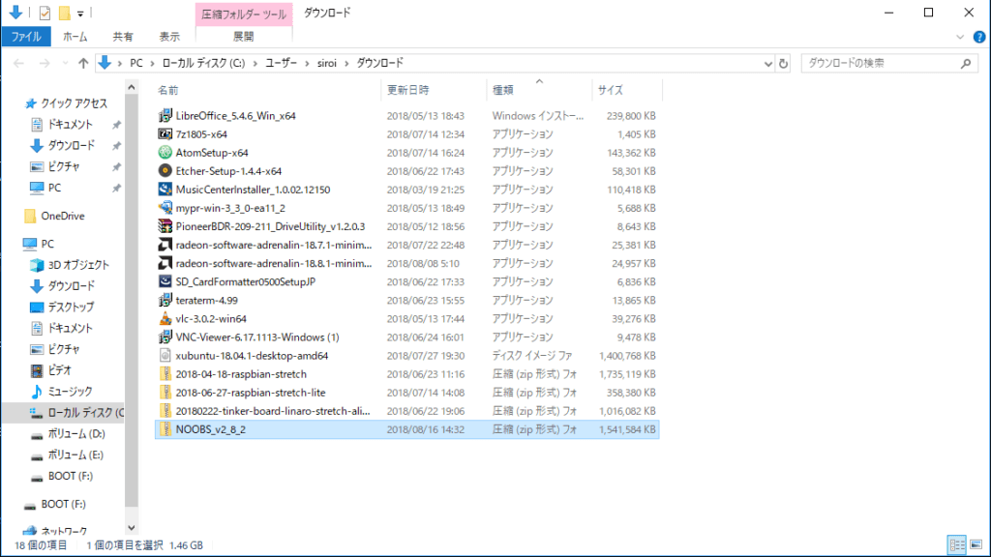Switch to large icons view in status bar
Viewport: 991px width, 557px height.
coord(975,545)
